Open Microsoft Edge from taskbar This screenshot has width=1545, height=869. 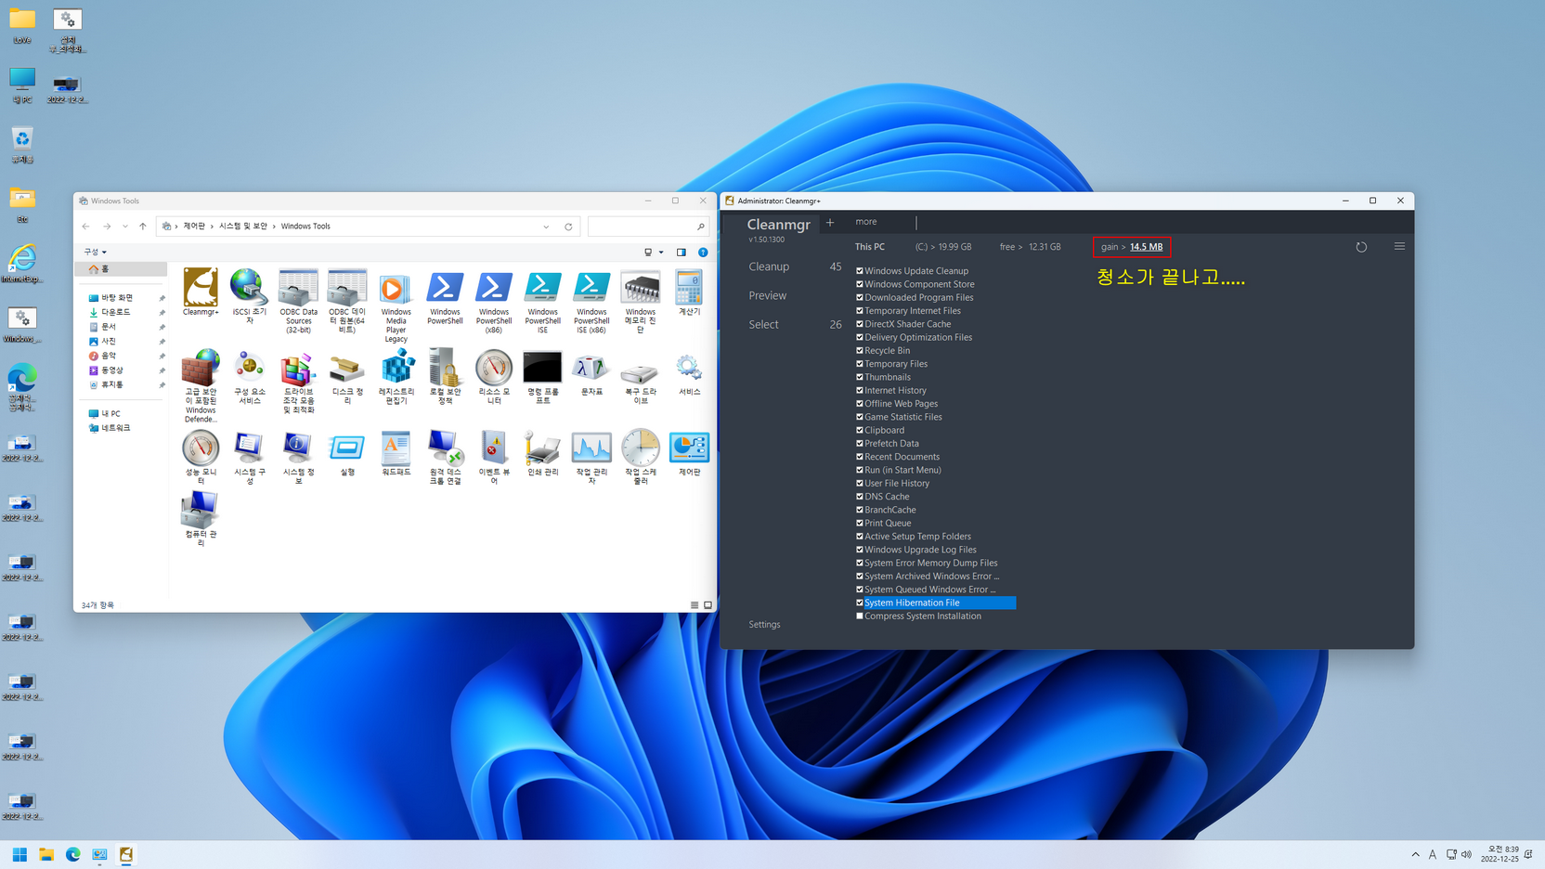[x=72, y=854]
